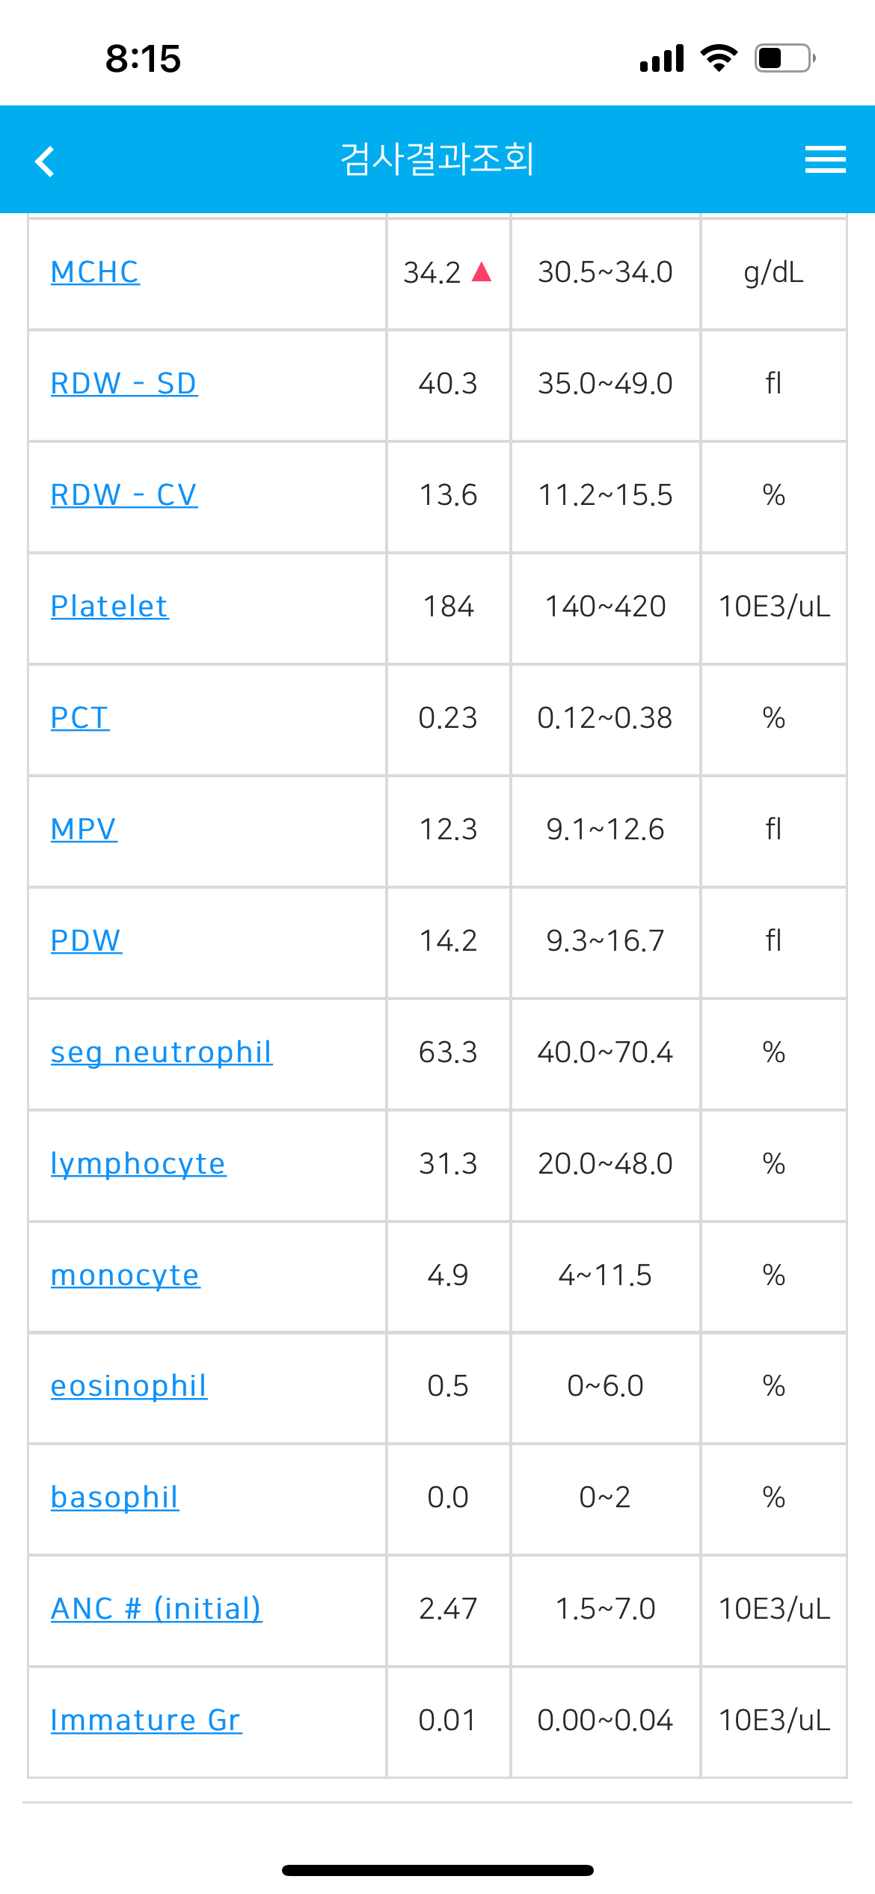Open the hamburger menu icon

(x=825, y=159)
